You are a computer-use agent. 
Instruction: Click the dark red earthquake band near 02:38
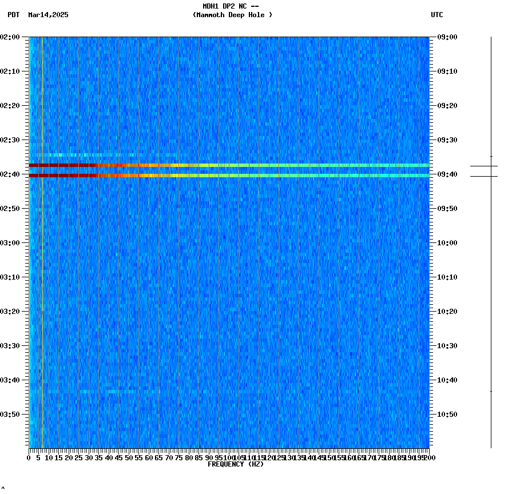[229, 165]
